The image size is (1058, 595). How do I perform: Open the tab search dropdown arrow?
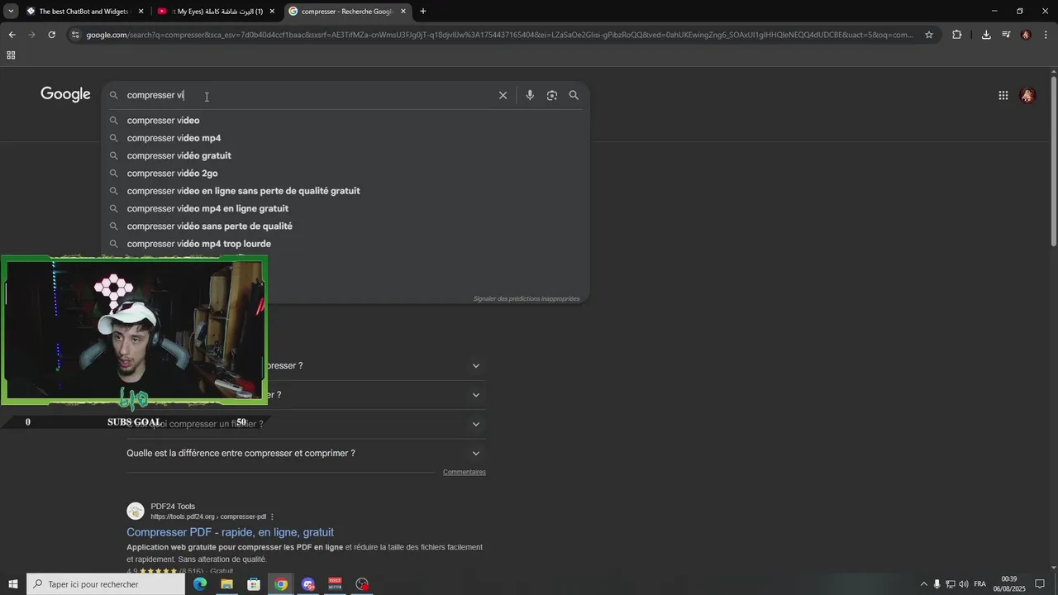(11, 12)
